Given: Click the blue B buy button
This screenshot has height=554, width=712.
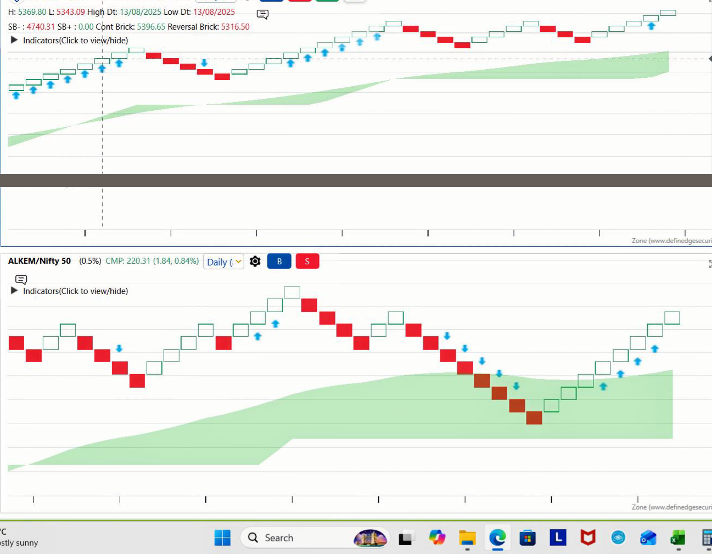Looking at the screenshot, I should tap(279, 261).
